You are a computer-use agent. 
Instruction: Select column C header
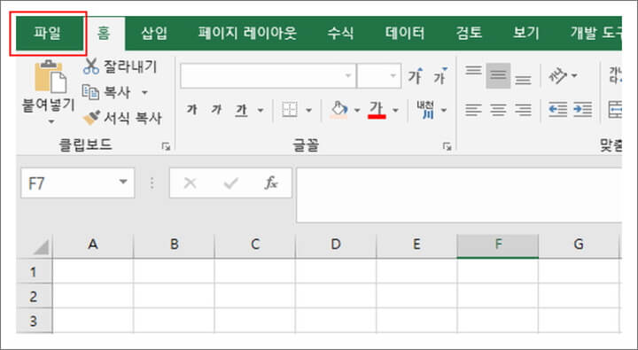pos(255,245)
